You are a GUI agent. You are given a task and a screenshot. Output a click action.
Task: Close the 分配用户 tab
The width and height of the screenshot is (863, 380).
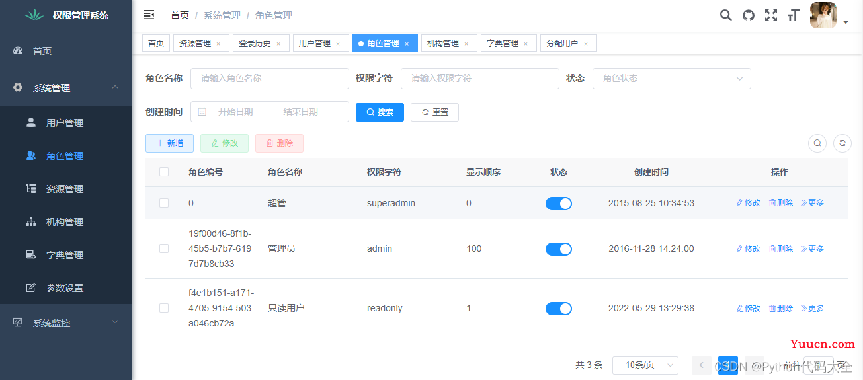click(x=586, y=44)
